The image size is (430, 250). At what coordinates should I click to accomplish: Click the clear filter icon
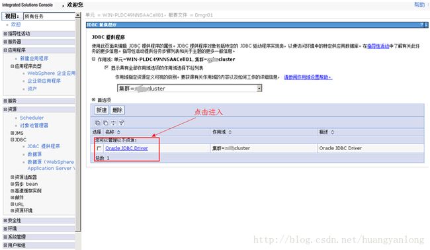[x=121, y=123]
